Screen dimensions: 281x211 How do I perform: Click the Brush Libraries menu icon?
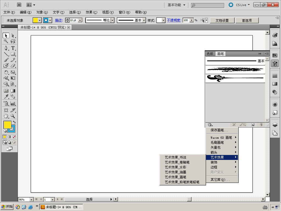(x=210, y=124)
